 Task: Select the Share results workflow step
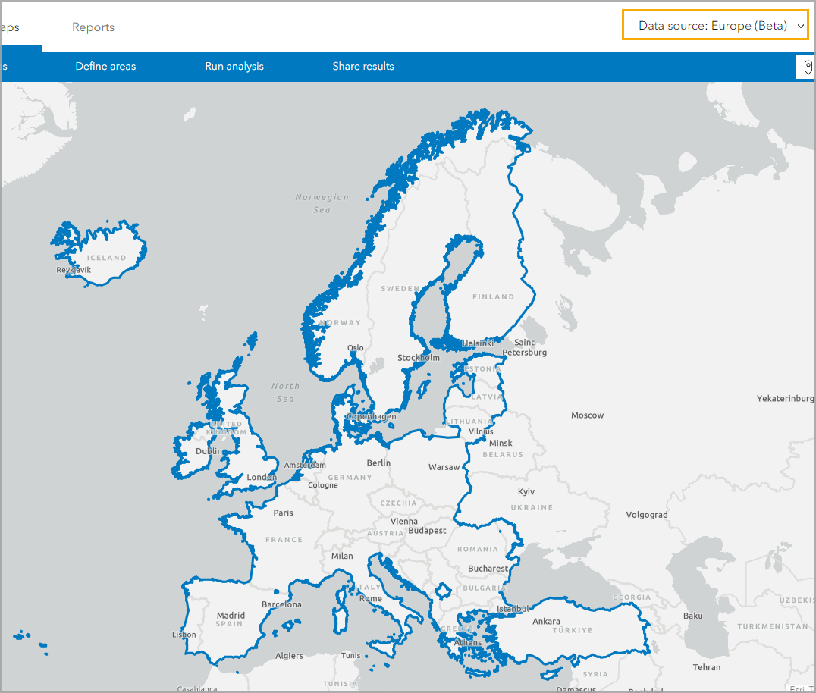click(x=363, y=67)
